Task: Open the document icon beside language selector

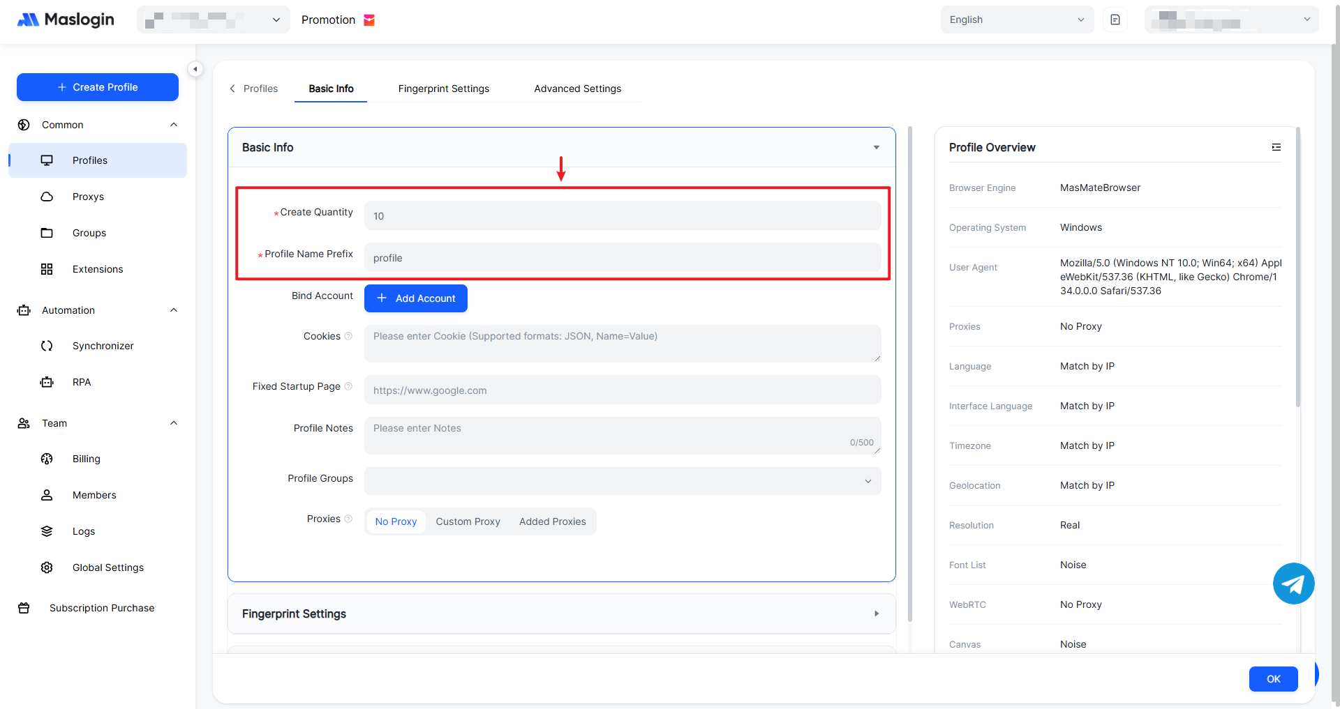Action: coord(1115,20)
